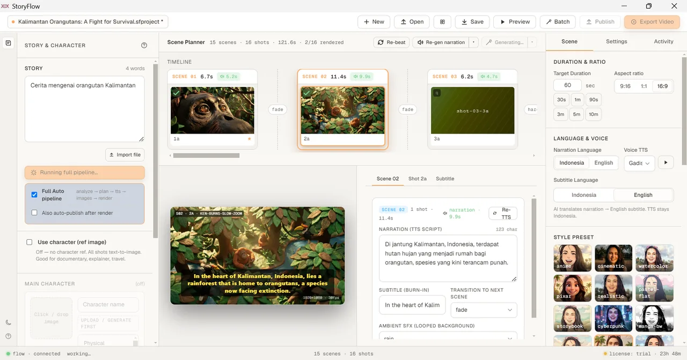687x360 pixels.
Task: Click the timeline horizontal scrollbar
Action: pyautogui.click(x=206, y=156)
